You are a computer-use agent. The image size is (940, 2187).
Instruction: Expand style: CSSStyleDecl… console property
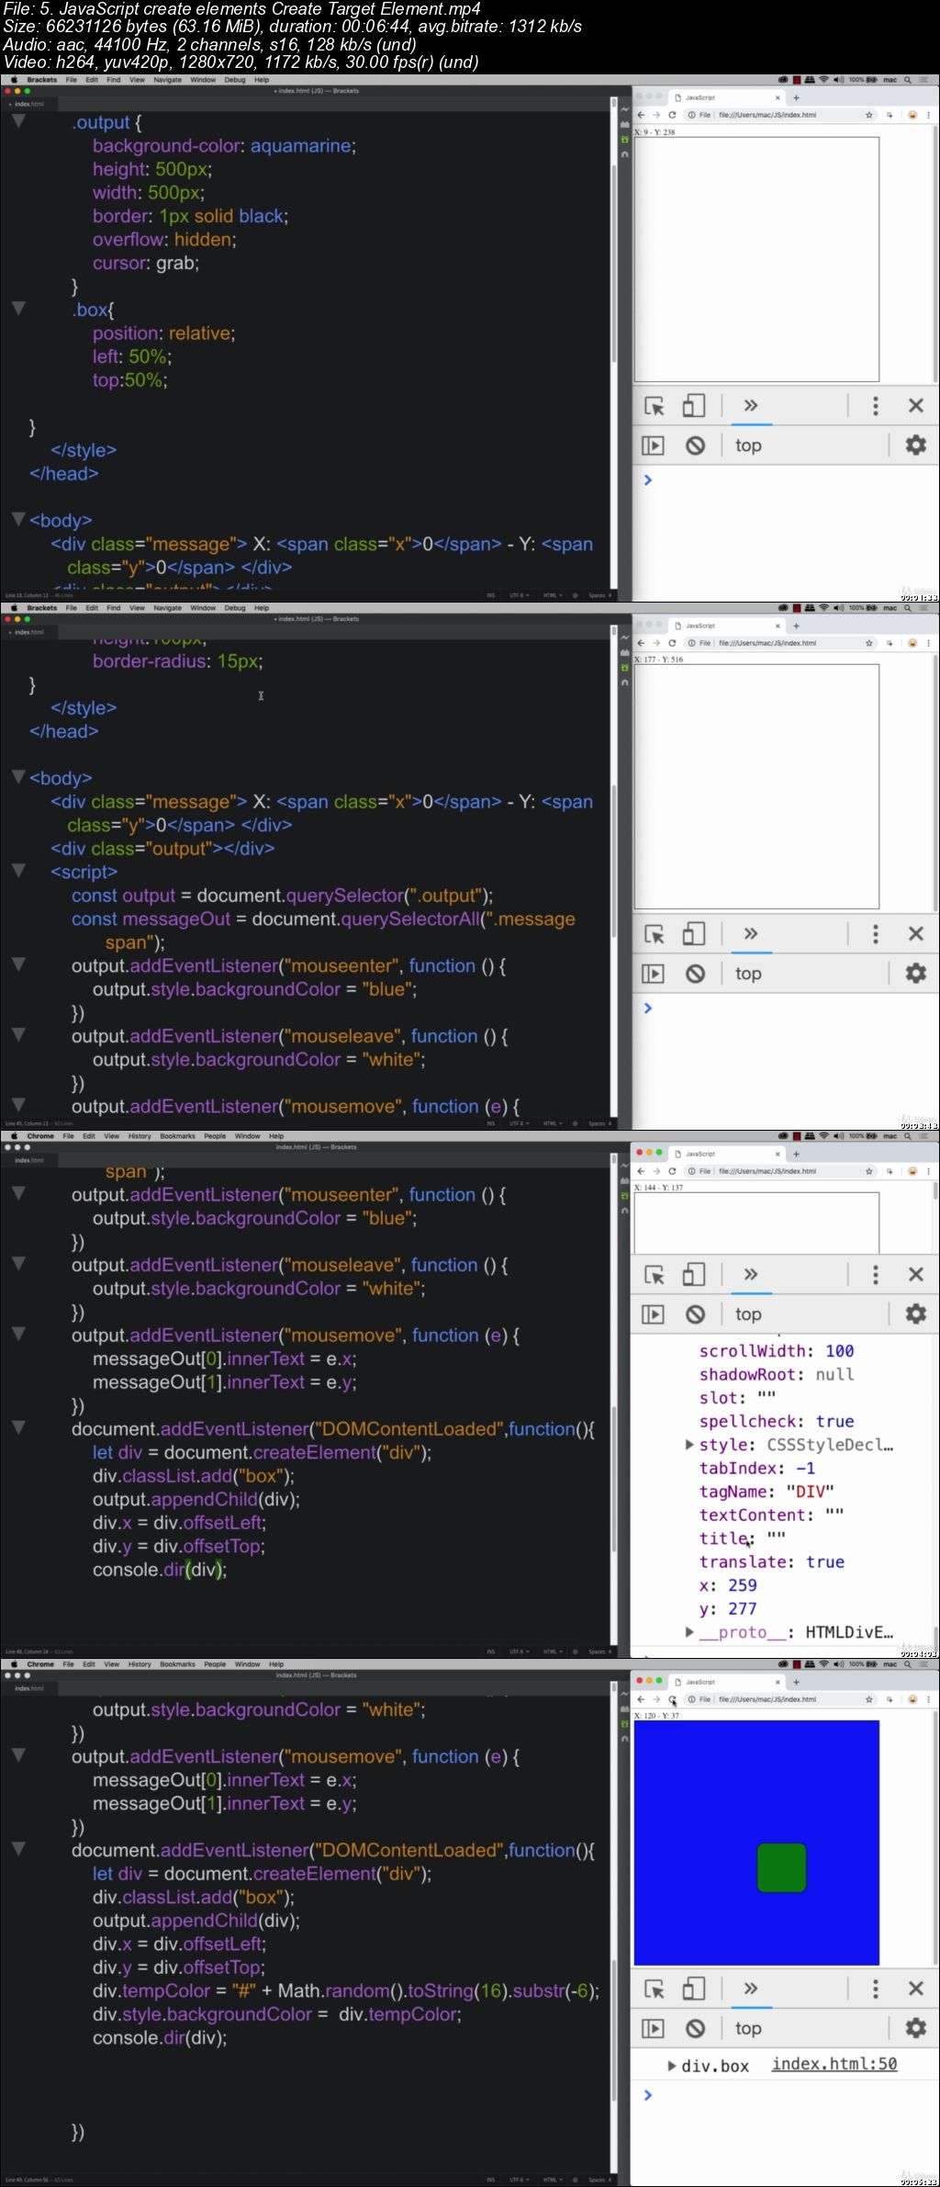tap(689, 1445)
